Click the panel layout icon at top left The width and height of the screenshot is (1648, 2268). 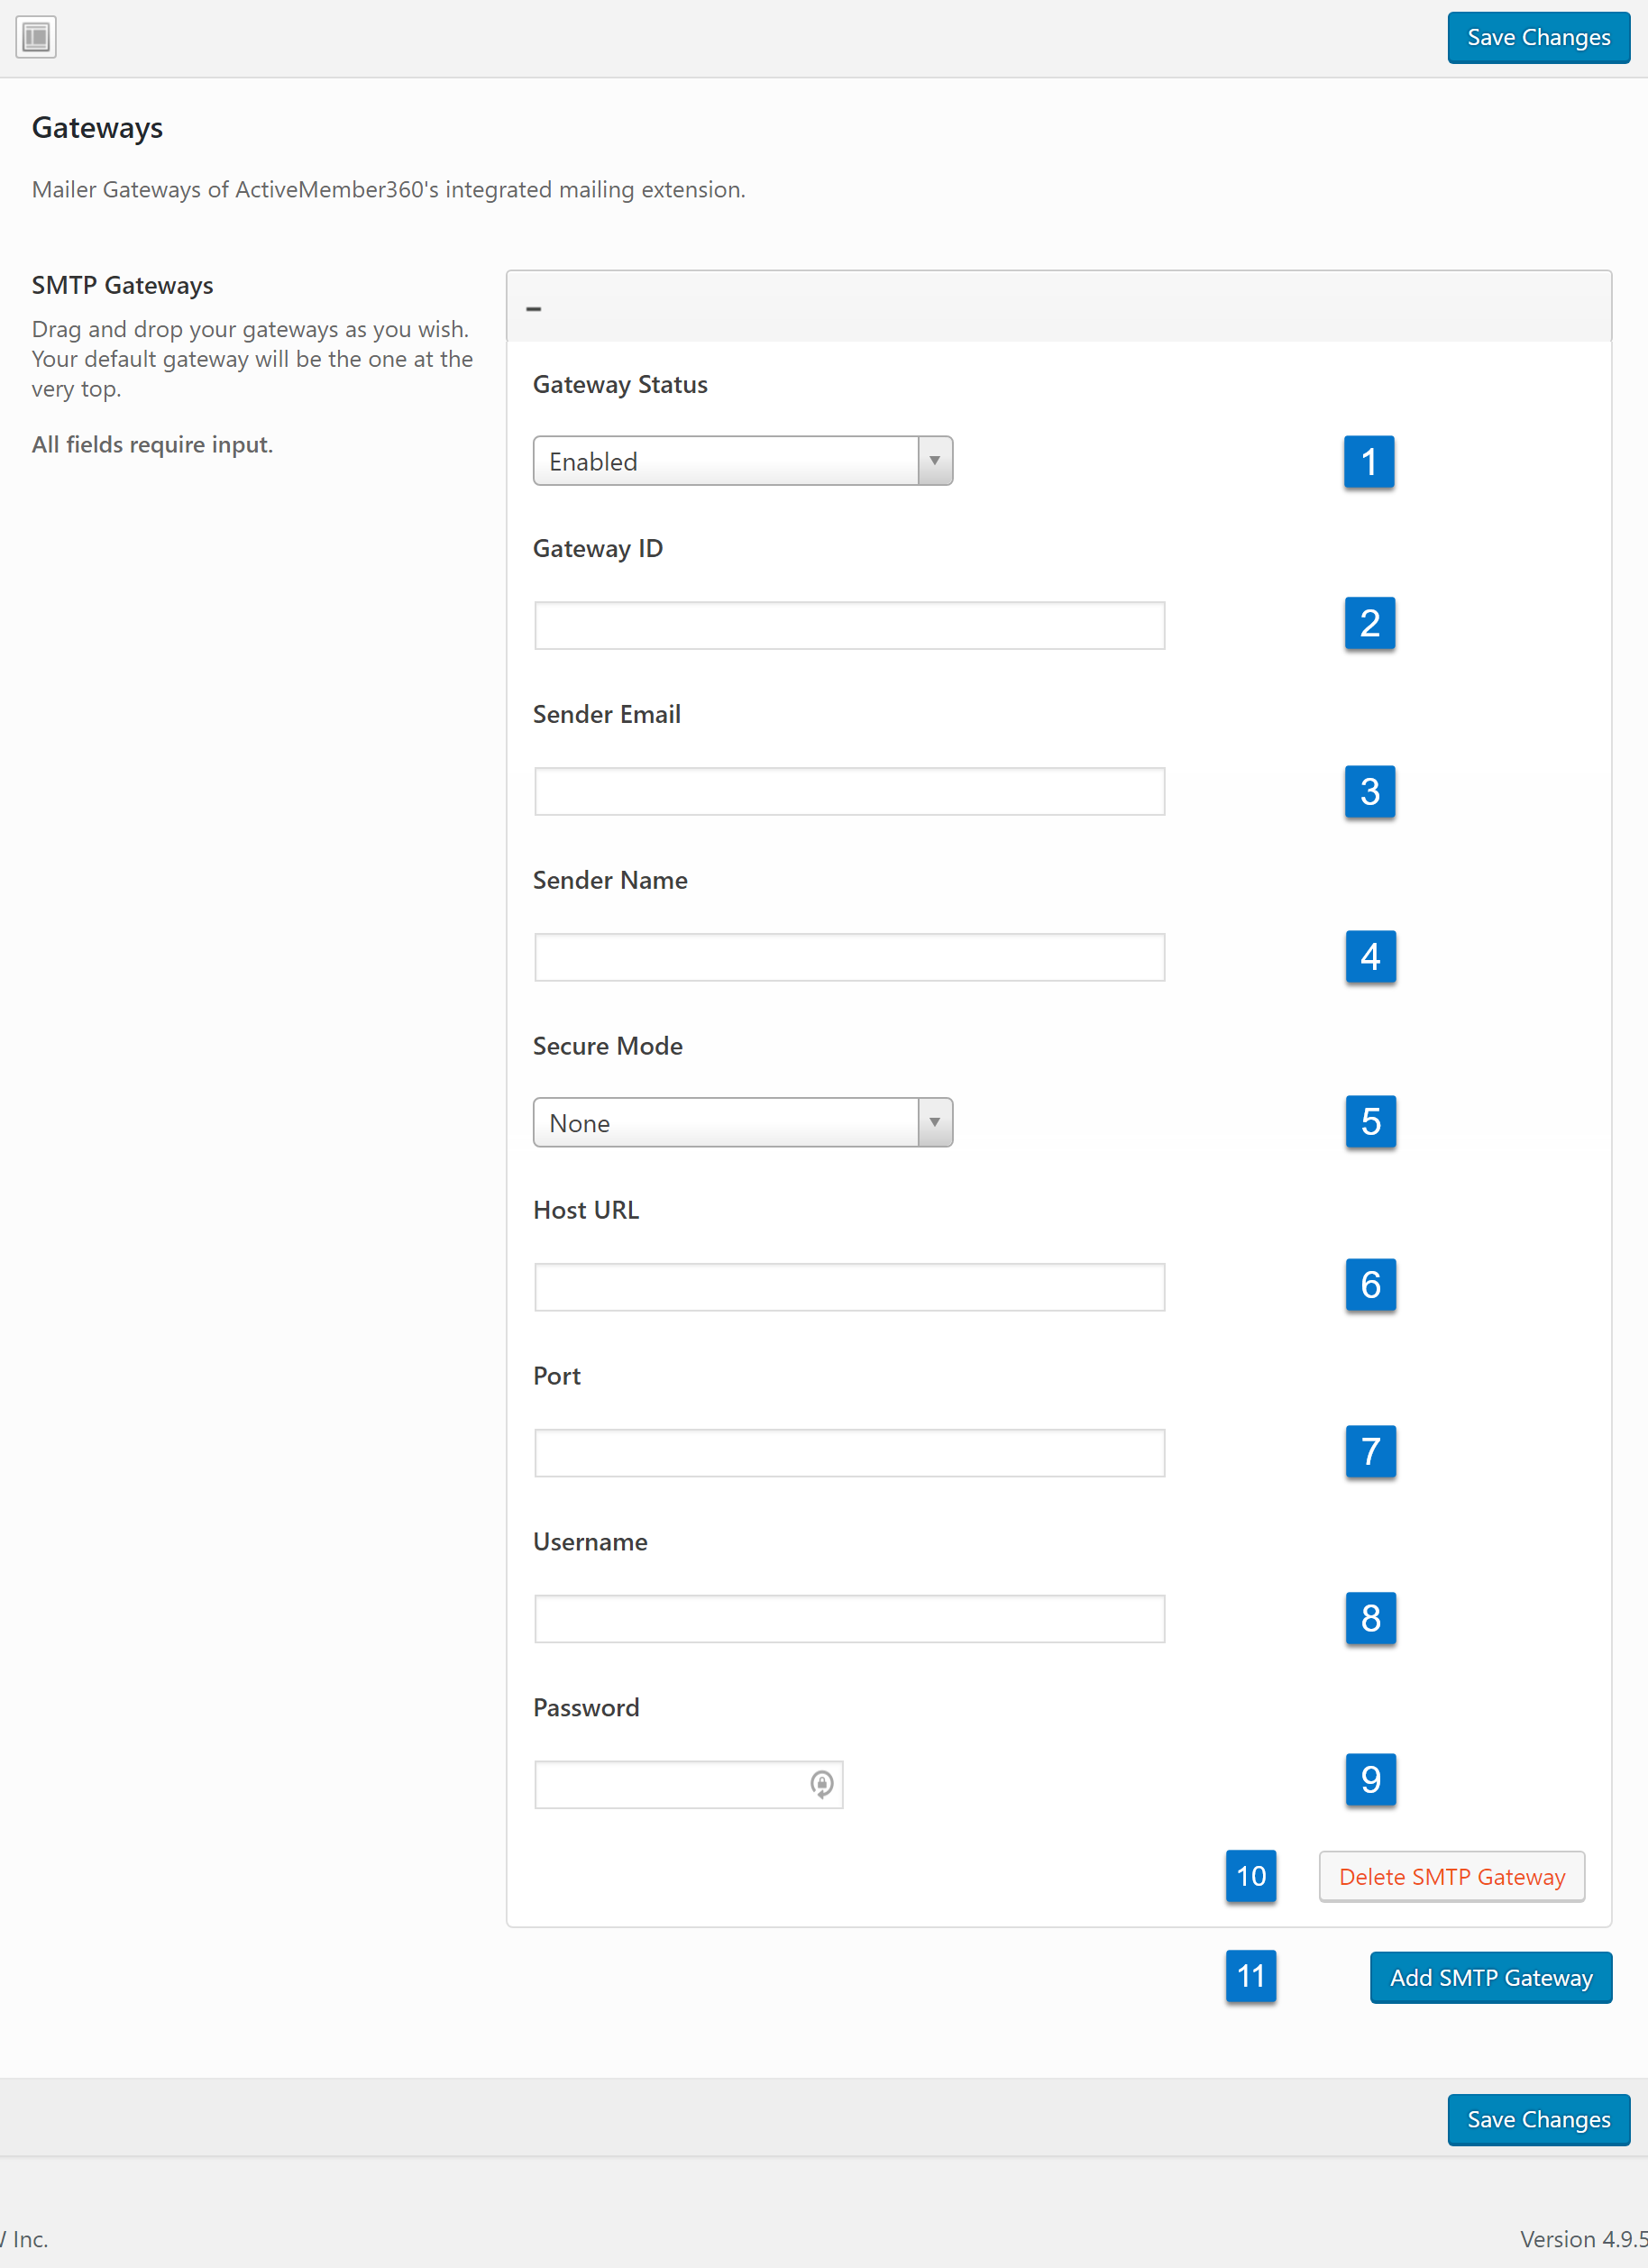tap(36, 37)
